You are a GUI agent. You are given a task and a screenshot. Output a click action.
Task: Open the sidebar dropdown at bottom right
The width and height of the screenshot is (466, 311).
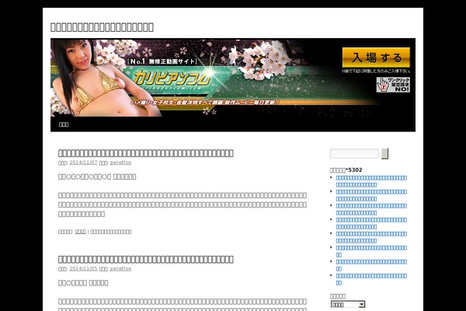348,305
